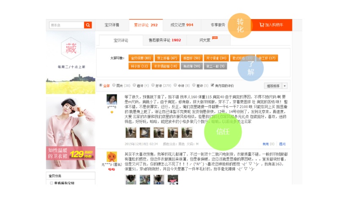Click the 提问 link on the first review
This screenshot has height=212, width=339.
click(x=282, y=144)
